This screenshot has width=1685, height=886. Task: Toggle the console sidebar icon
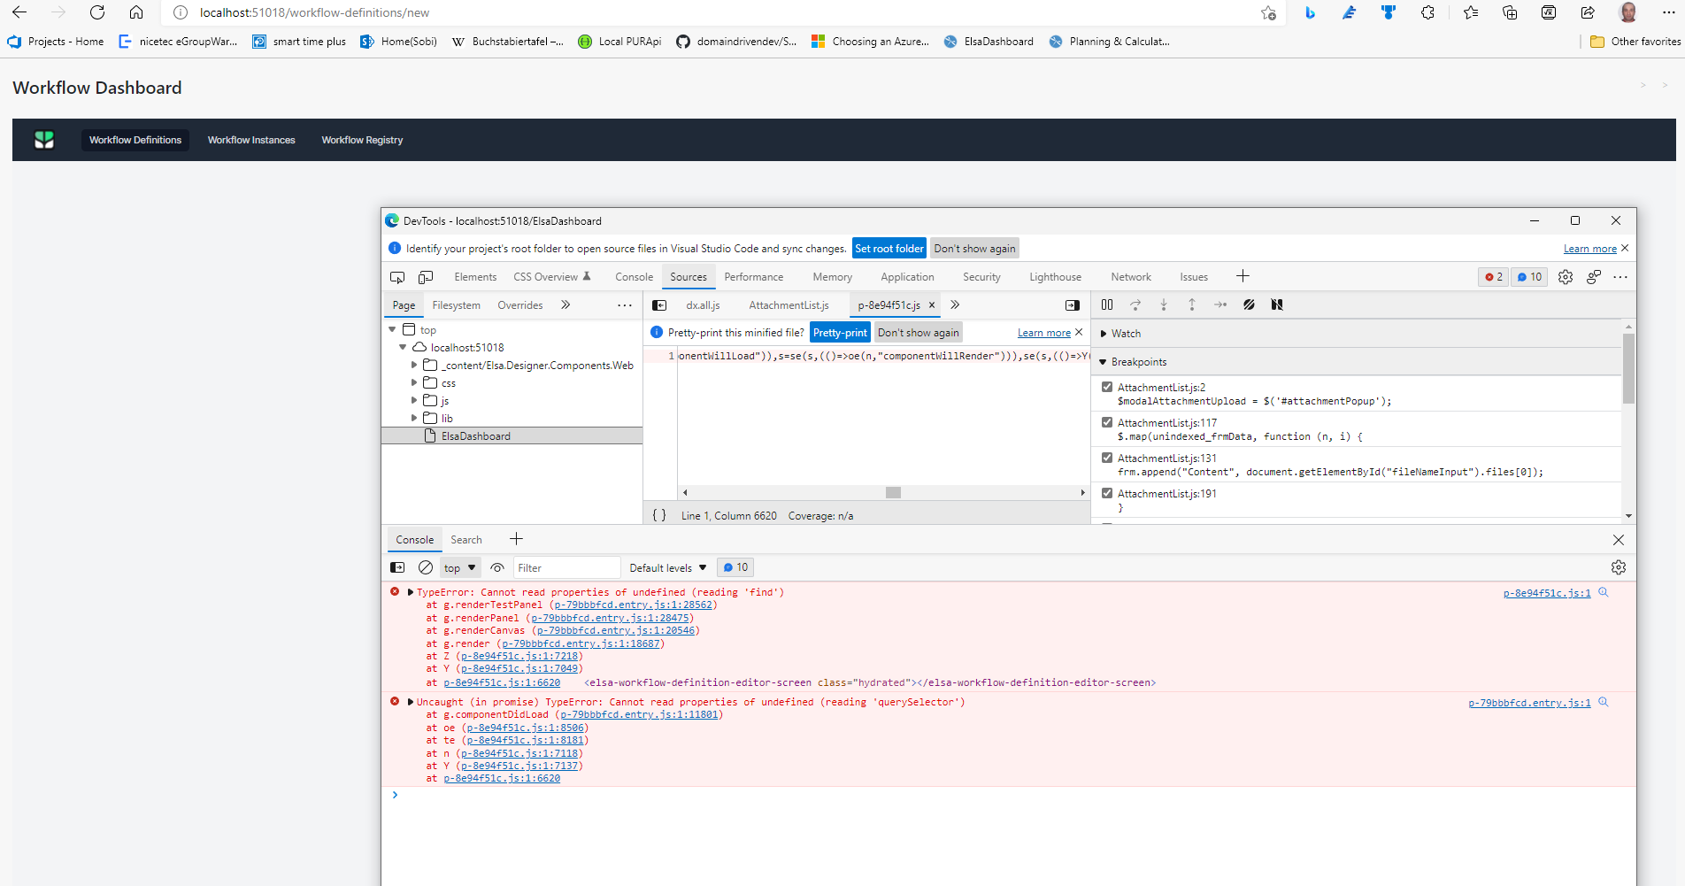(x=397, y=567)
